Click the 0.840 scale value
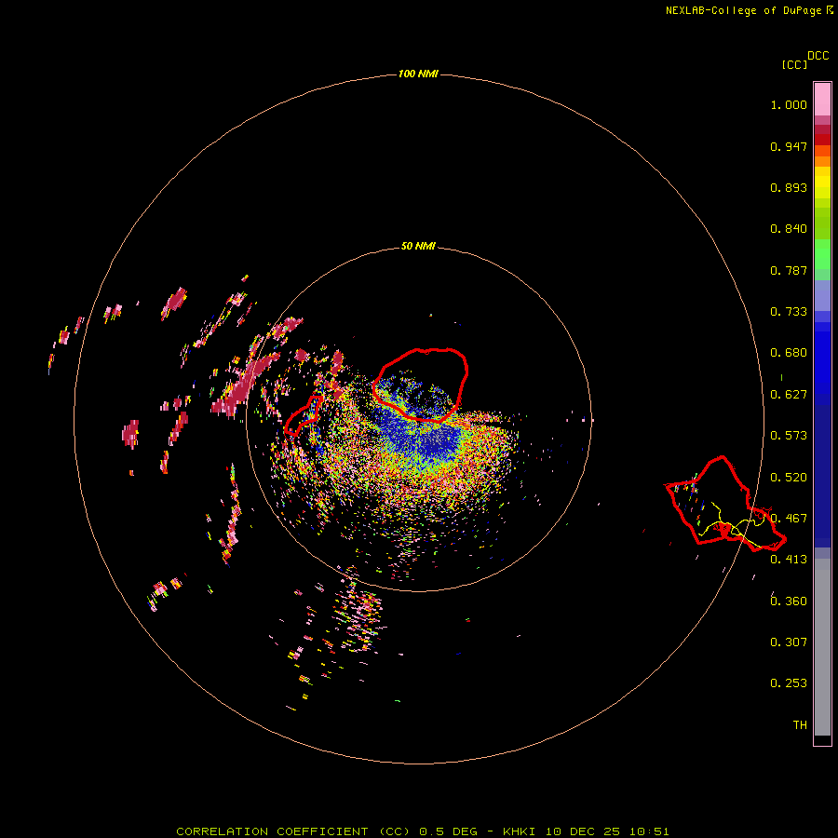838x838 pixels. tap(789, 229)
